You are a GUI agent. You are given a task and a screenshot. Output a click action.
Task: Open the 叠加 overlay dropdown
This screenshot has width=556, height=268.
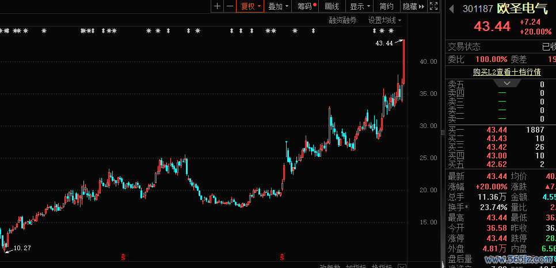click(279, 6)
